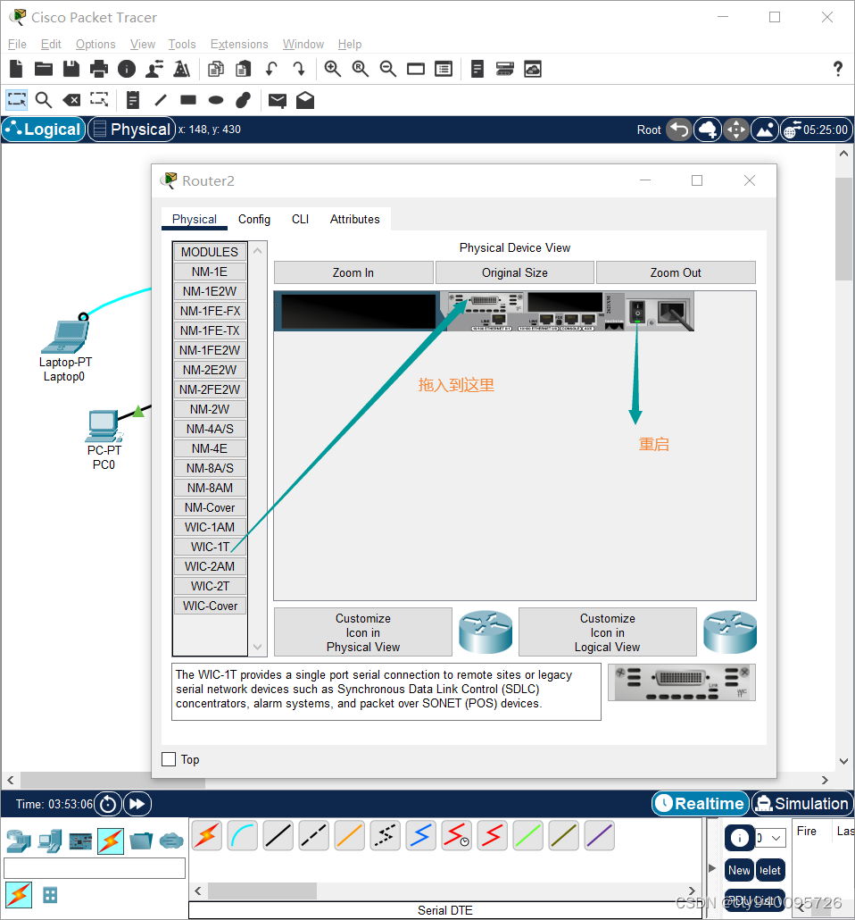Screen dimensions: 855x920
Task: Expand the PDU list panel arrow
Action: [x=712, y=868]
